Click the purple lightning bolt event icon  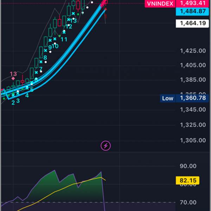point(105,146)
